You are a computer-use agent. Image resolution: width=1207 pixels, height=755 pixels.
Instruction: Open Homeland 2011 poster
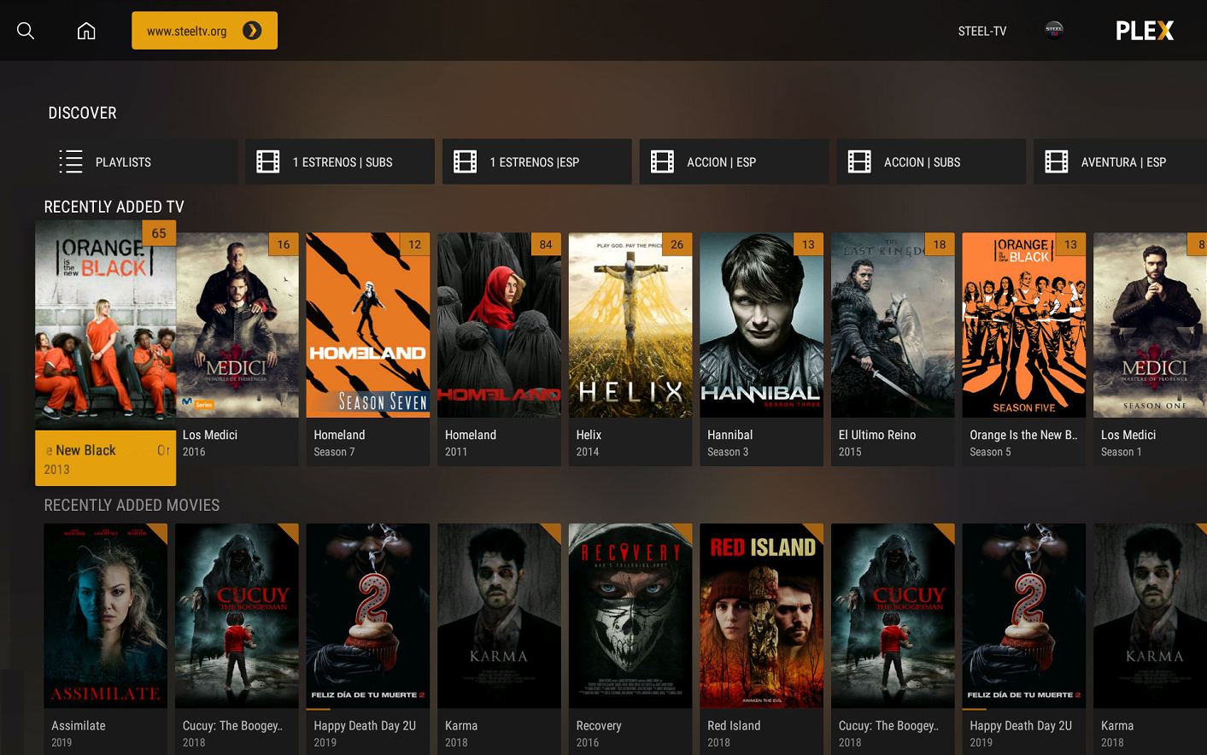point(500,325)
